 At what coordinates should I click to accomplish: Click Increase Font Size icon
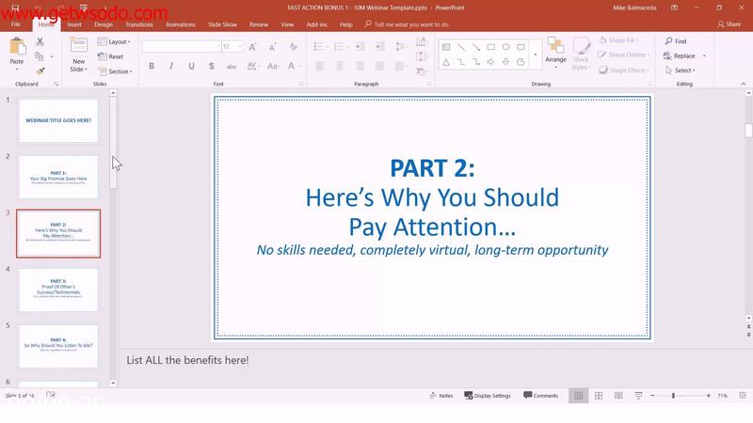(252, 46)
